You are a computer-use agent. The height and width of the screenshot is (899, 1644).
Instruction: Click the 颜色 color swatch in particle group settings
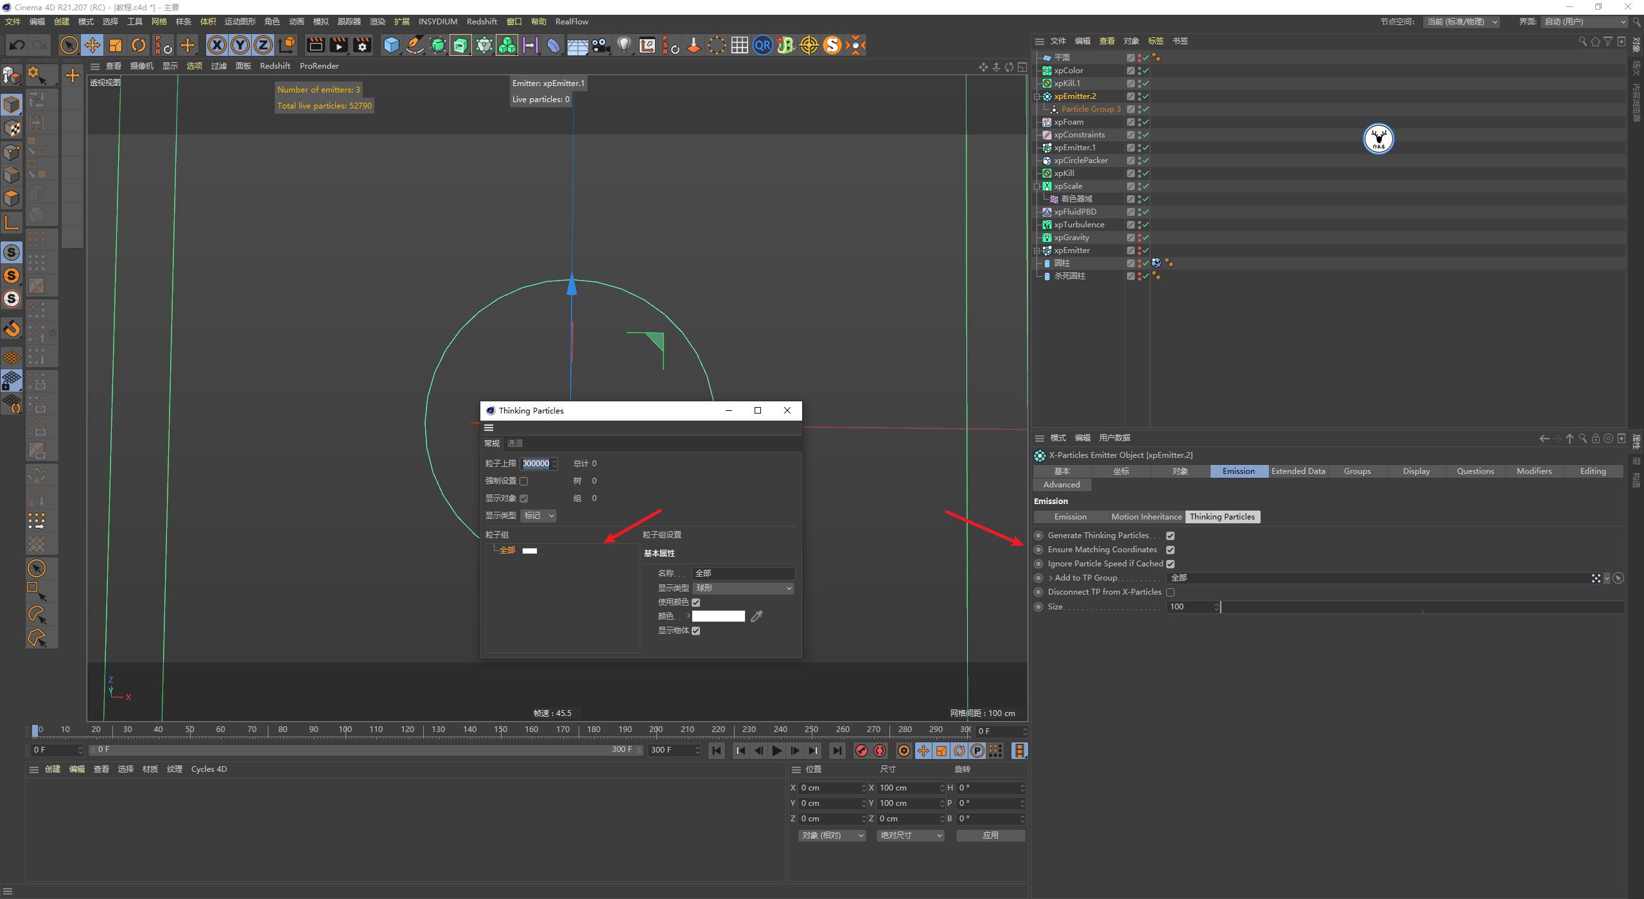click(718, 616)
